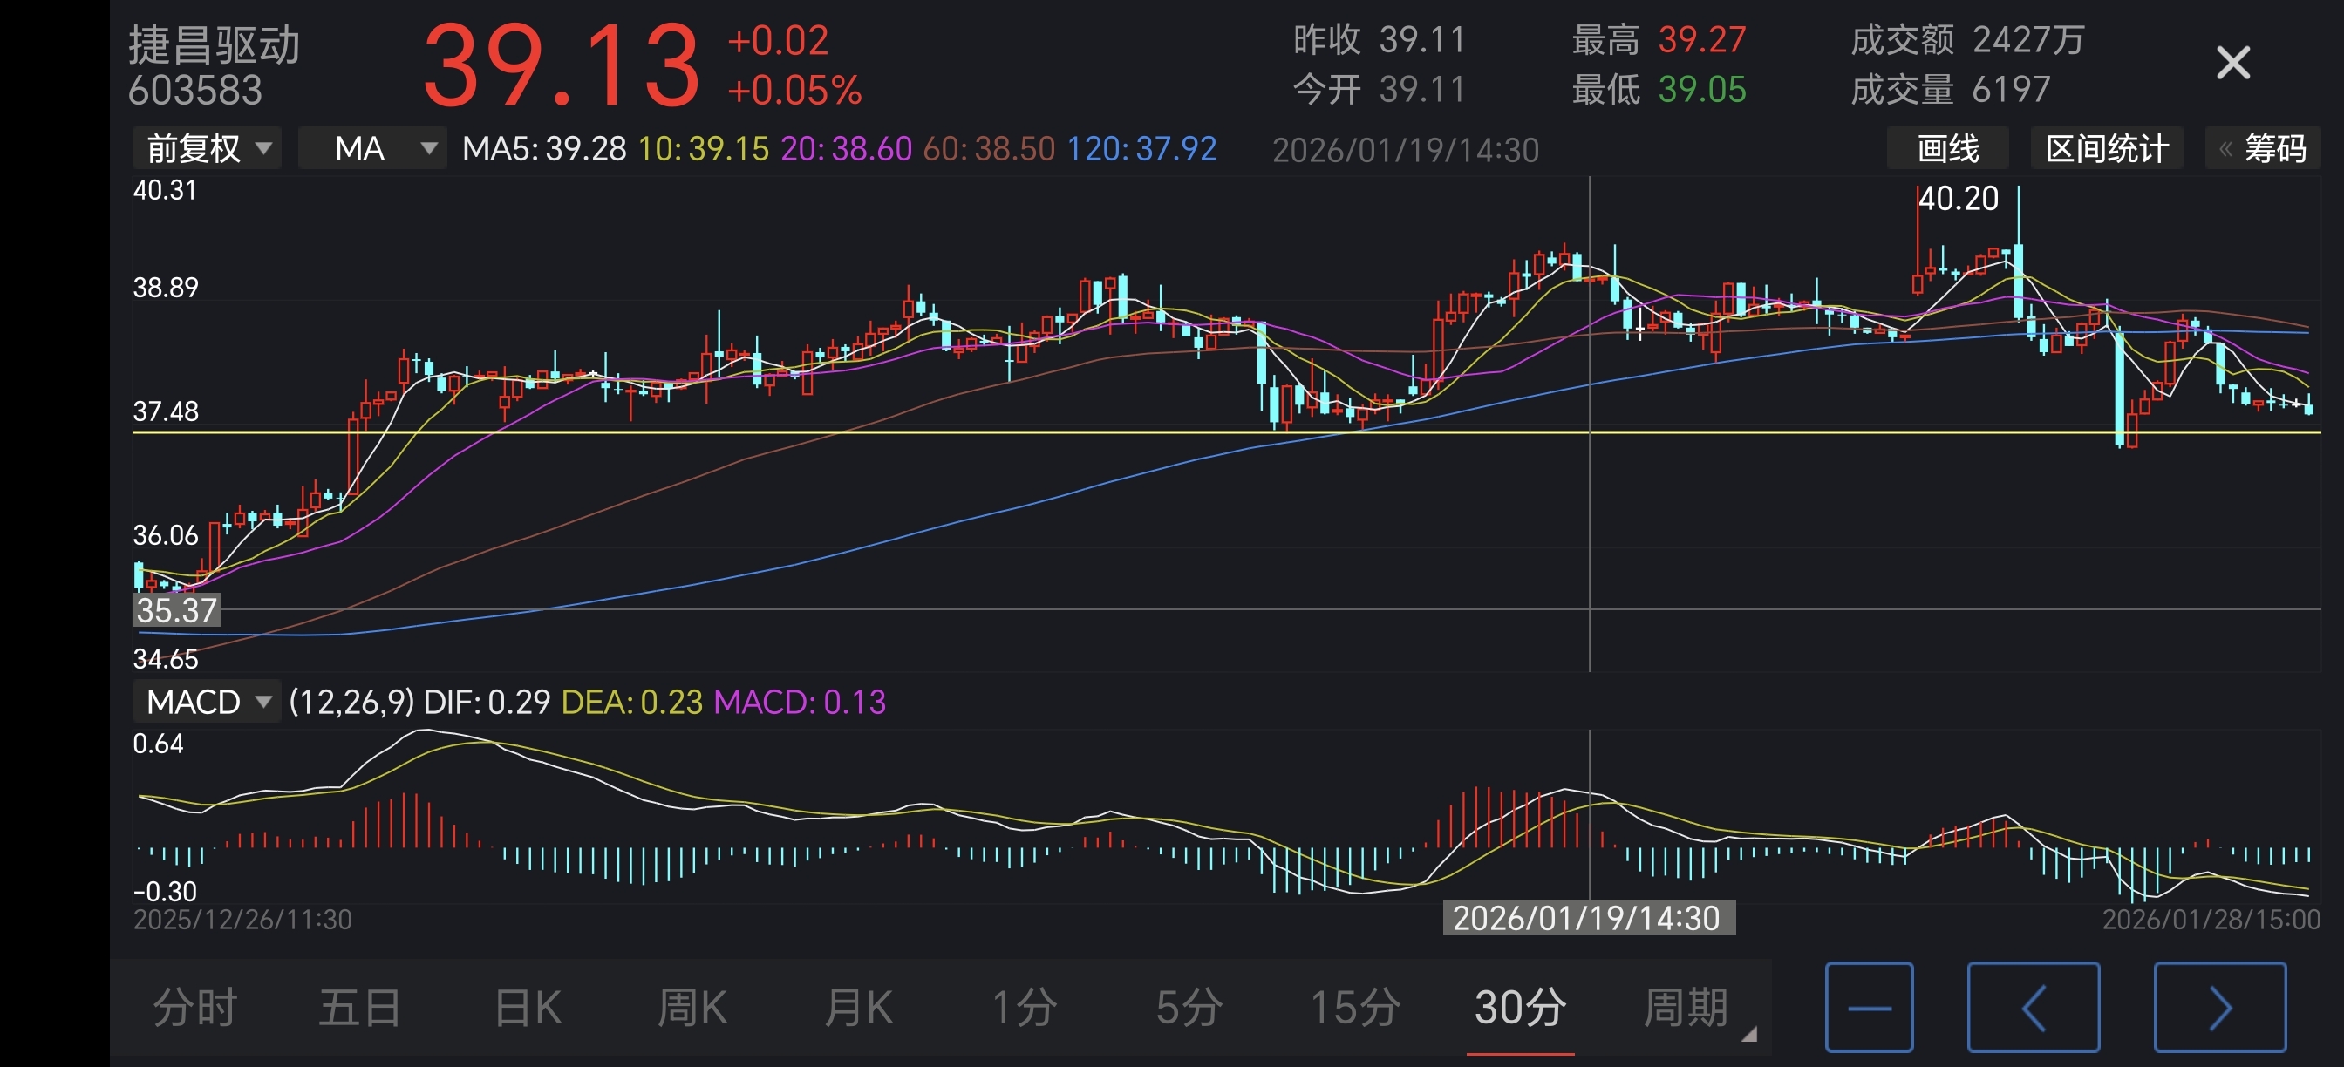Switch to 15分 interval
The width and height of the screenshot is (2344, 1067).
click(x=1354, y=1007)
